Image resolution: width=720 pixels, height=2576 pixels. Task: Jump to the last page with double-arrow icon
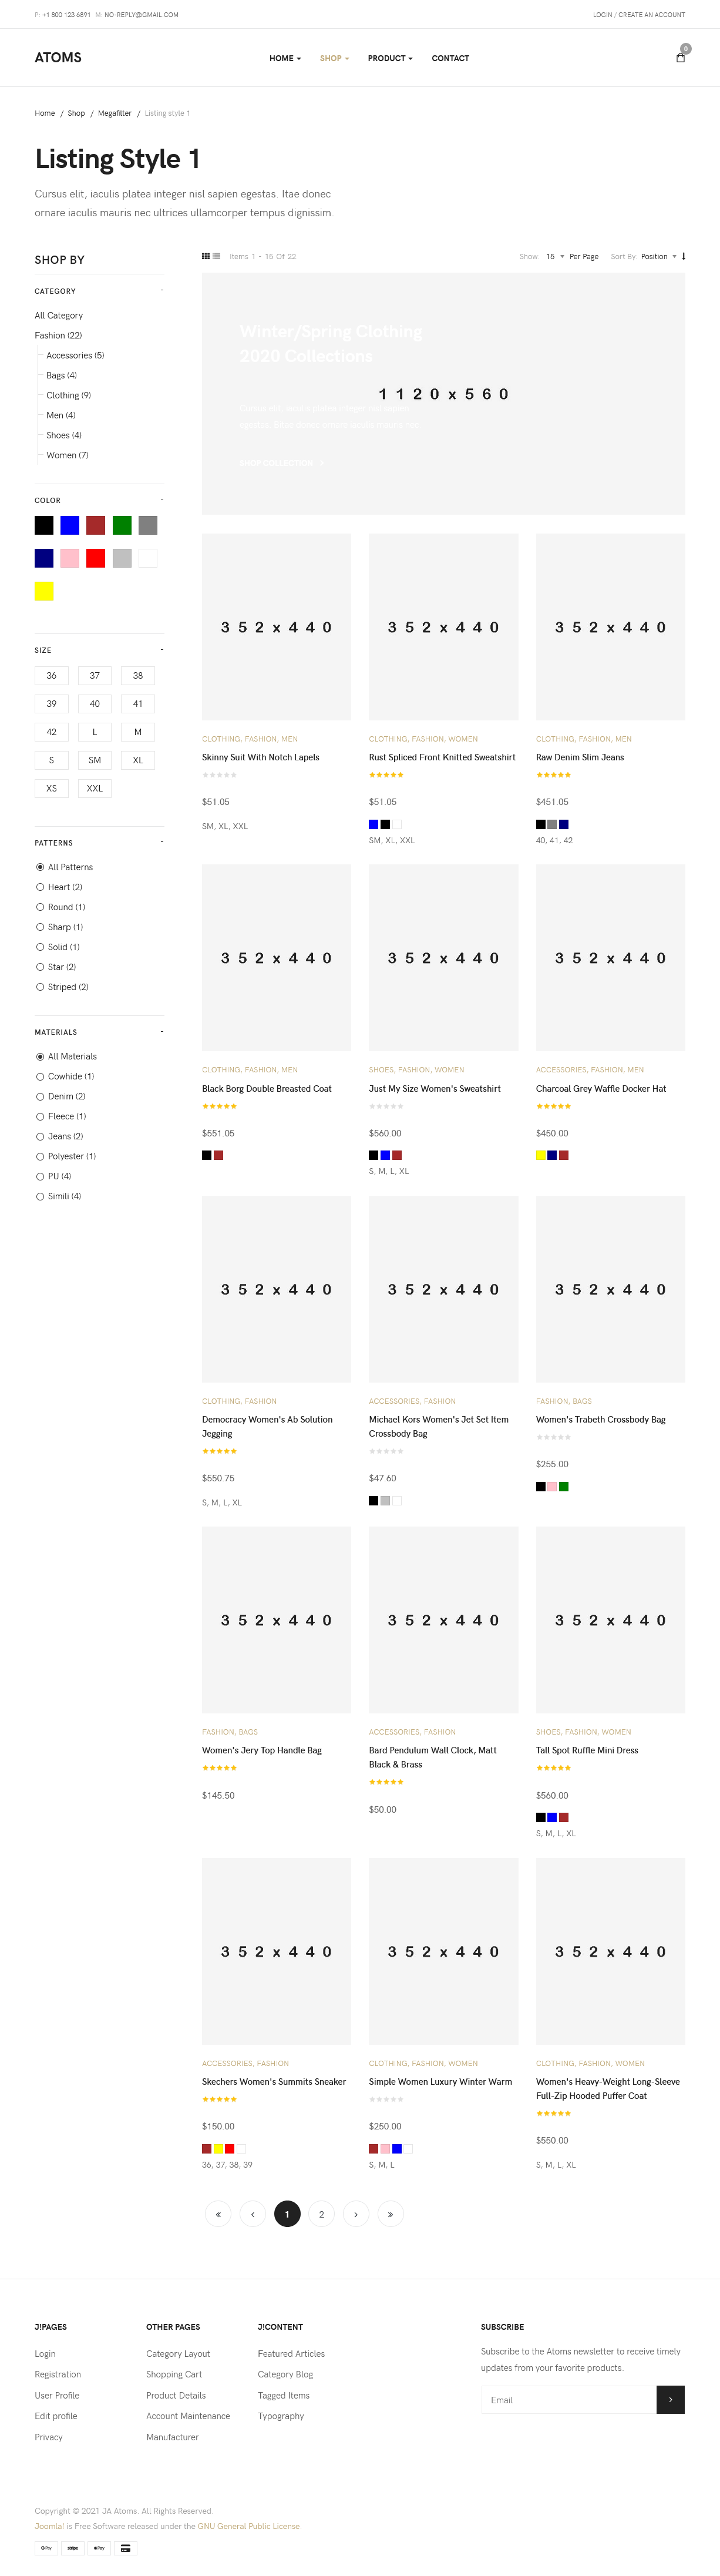point(390,2214)
